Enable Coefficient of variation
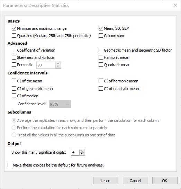 [x=14, y=50]
